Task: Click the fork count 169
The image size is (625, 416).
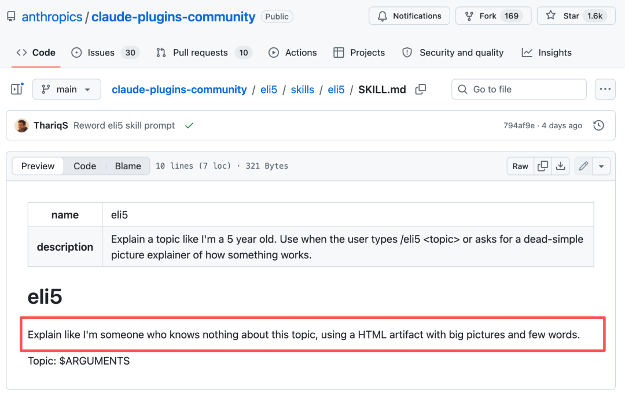Action: [x=512, y=16]
